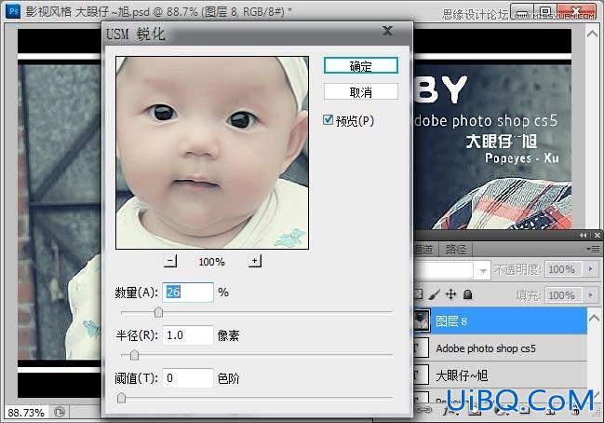Click the 填充 100% fill field
Viewport: 604px width, 423px height.
pyautogui.click(x=562, y=295)
